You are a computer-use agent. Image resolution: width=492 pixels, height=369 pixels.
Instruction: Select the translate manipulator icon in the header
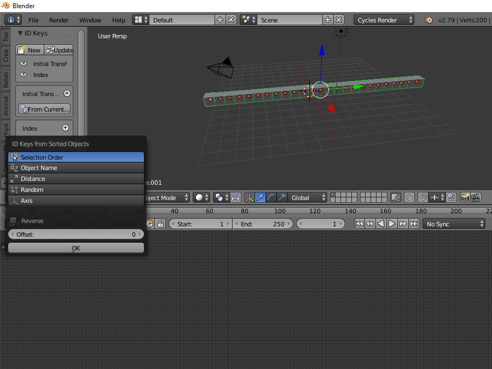coord(260,197)
